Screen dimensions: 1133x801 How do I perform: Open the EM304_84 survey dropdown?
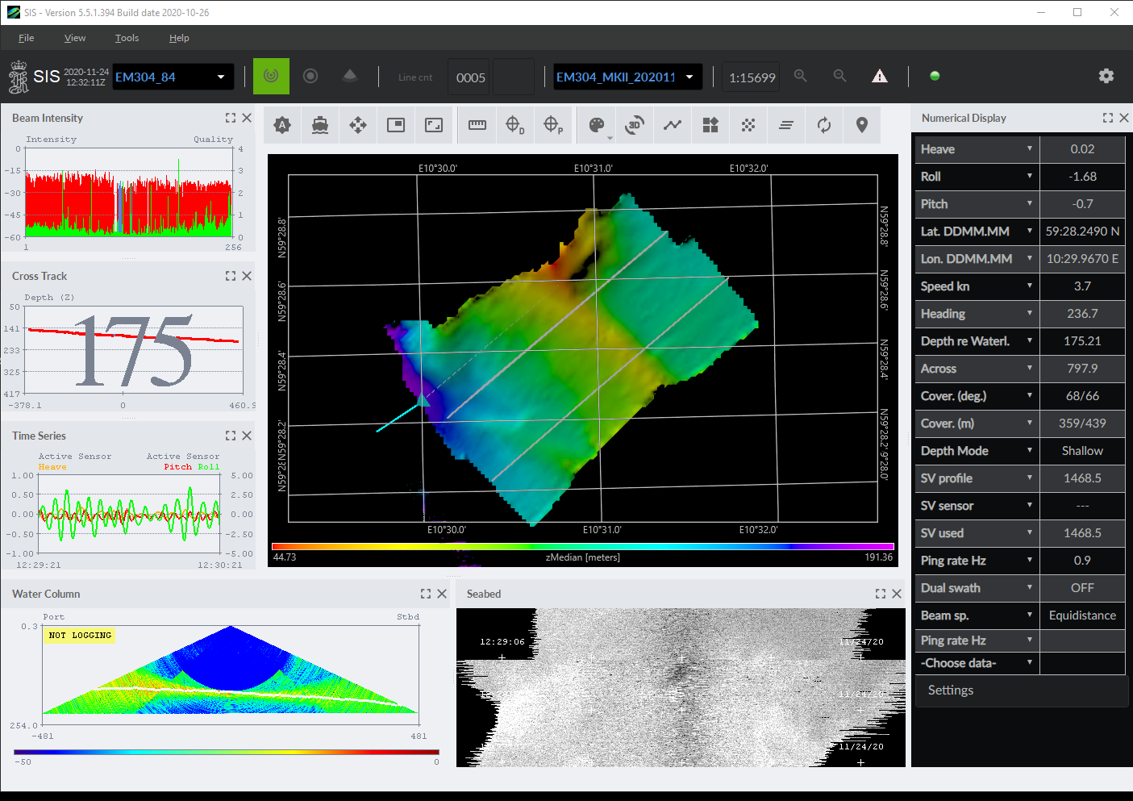(219, 76)
